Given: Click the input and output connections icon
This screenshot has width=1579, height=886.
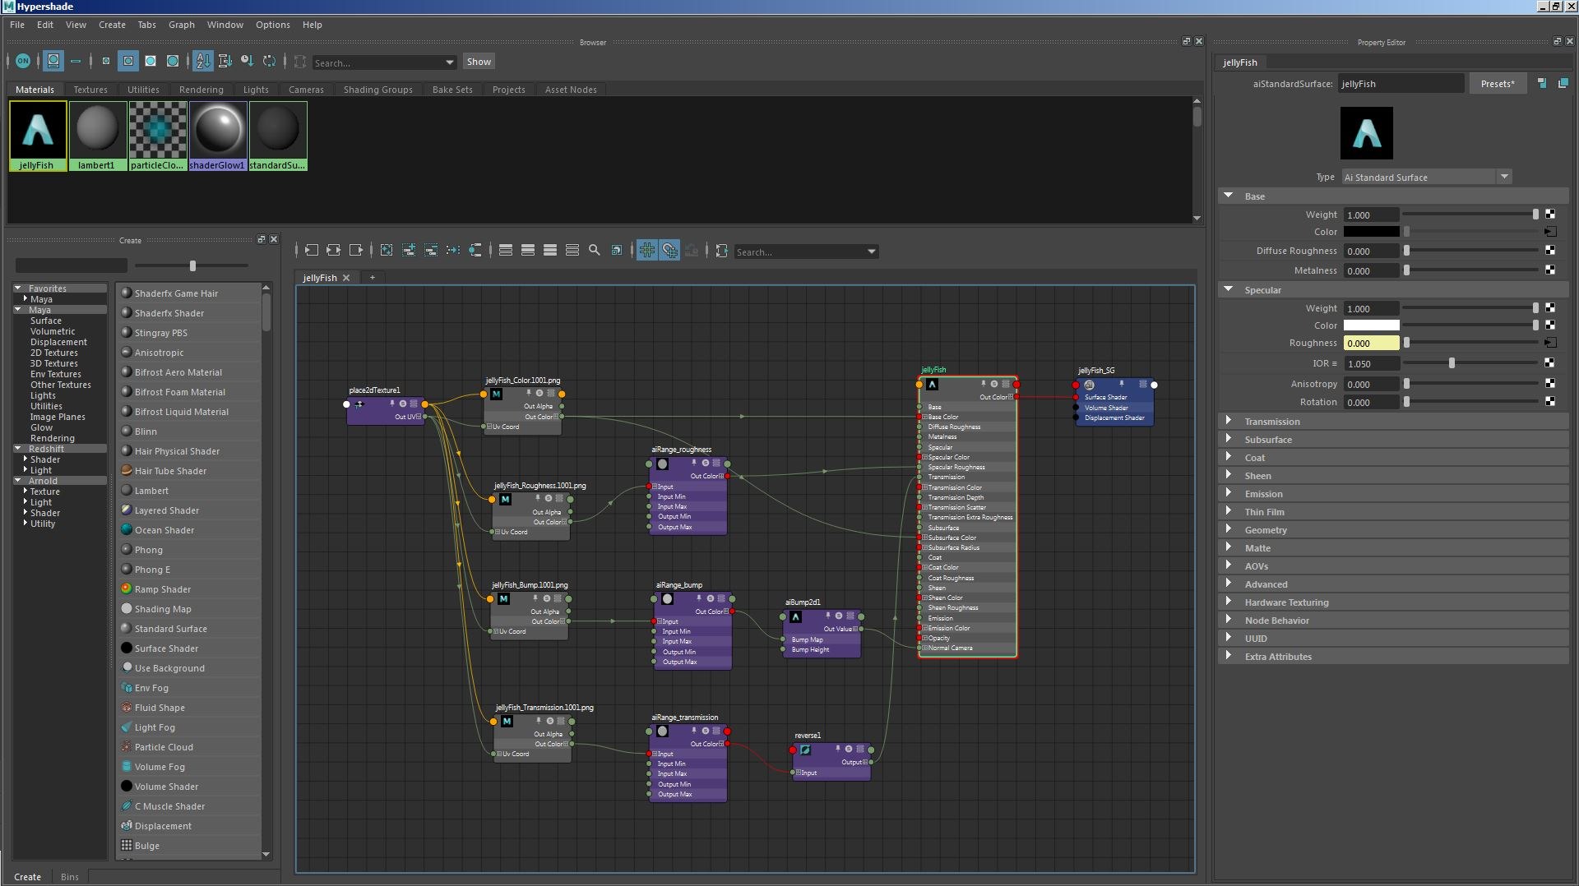Looking at the screenshot, I should pos(333,251).
